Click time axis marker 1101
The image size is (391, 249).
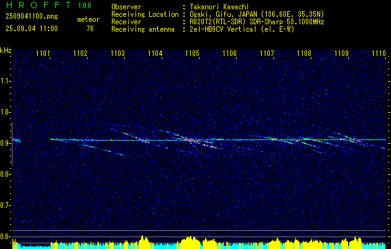tap(43, 53)
